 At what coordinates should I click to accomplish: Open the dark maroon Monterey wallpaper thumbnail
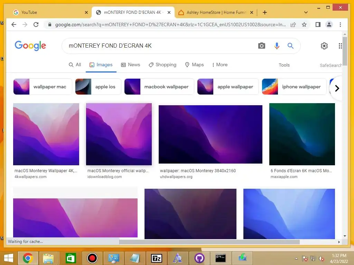coord(190,214)
